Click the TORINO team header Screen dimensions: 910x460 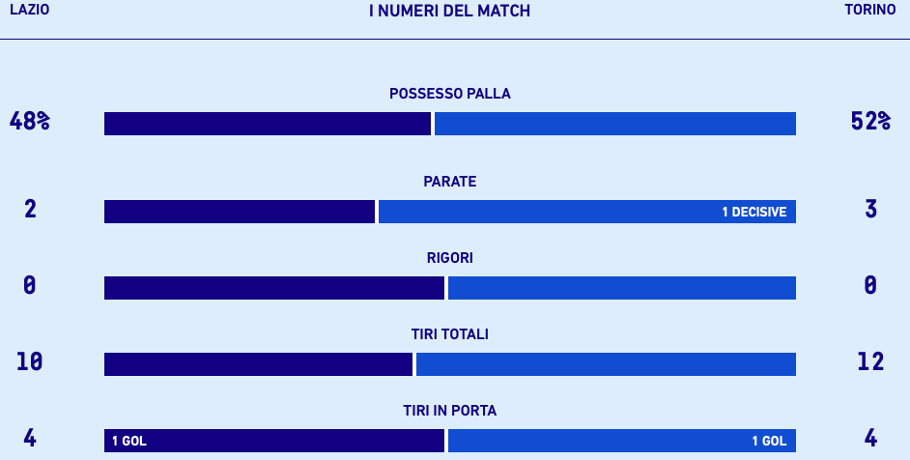pos(869,9)
